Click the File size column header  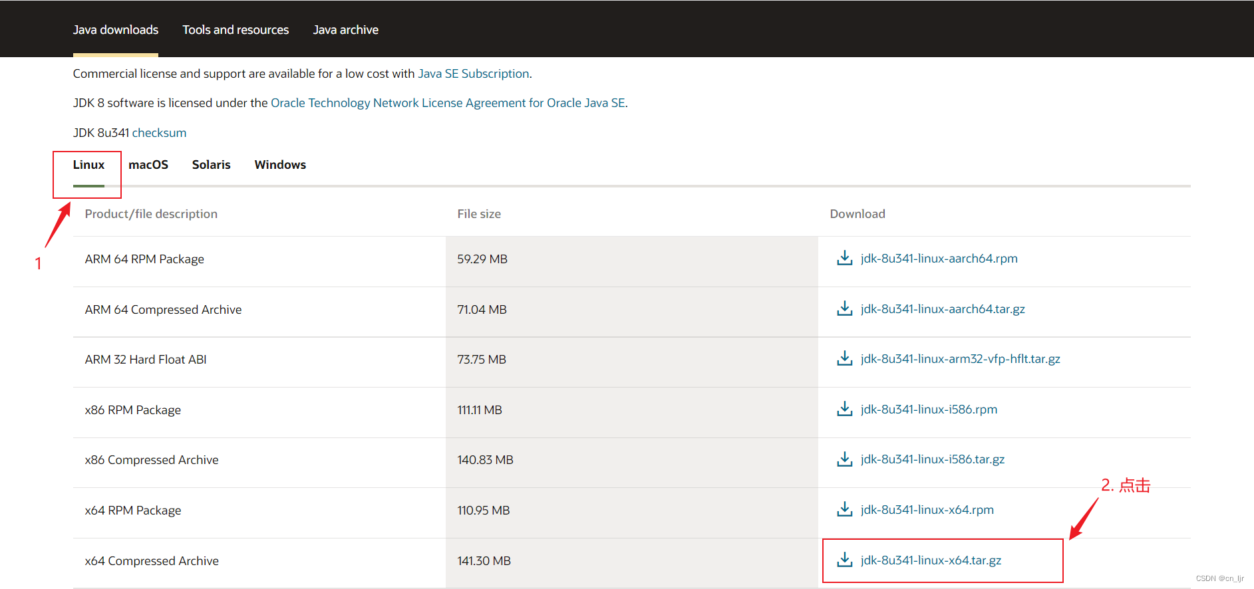click(x=479, y=214)
